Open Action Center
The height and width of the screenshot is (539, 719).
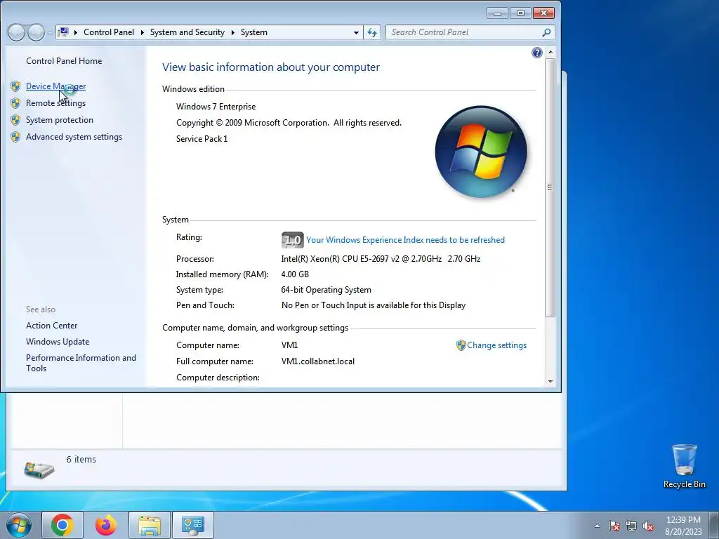pos(51,326)
